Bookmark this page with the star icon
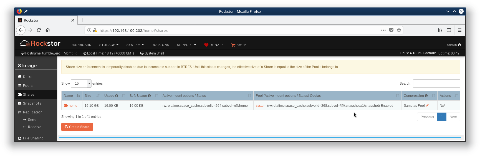The width and height of the screenshot is (480, 156). pyautogui.click(x=399, y=30)
